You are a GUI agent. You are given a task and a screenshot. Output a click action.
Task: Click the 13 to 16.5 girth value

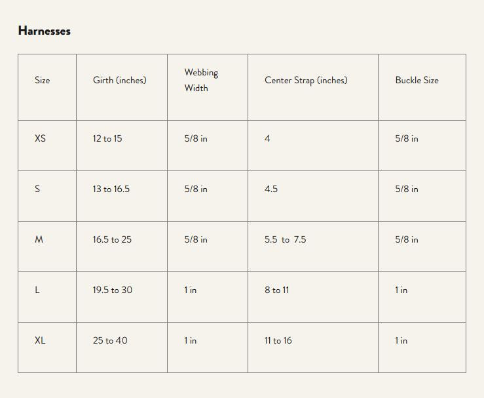[111, 188]
